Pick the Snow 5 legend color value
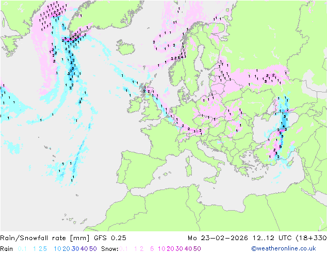 (152, 249)
